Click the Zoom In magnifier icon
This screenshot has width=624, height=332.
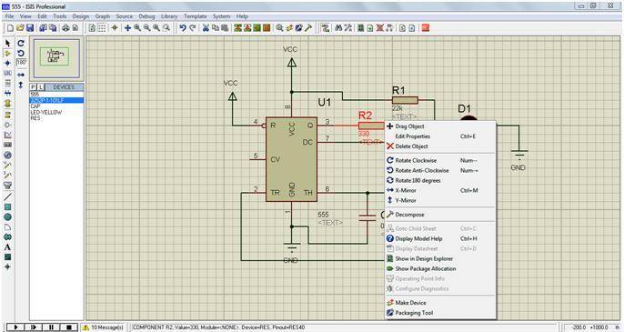coord(137,28)
